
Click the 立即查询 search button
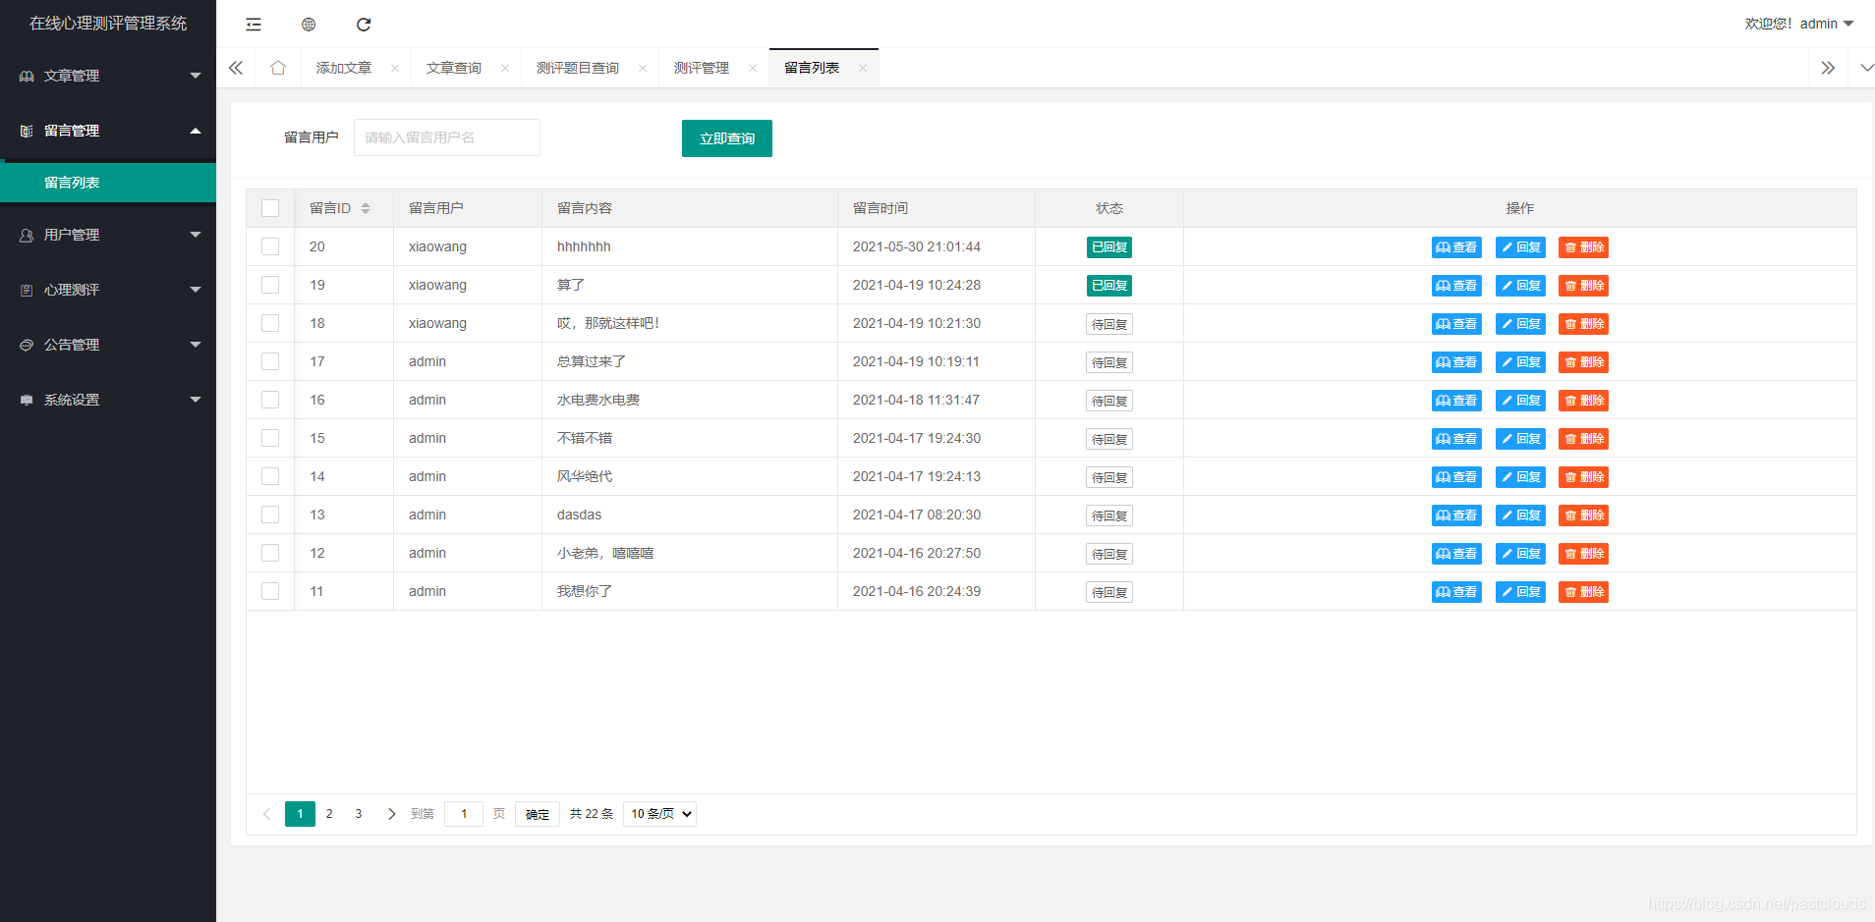(x=727, y=138)
